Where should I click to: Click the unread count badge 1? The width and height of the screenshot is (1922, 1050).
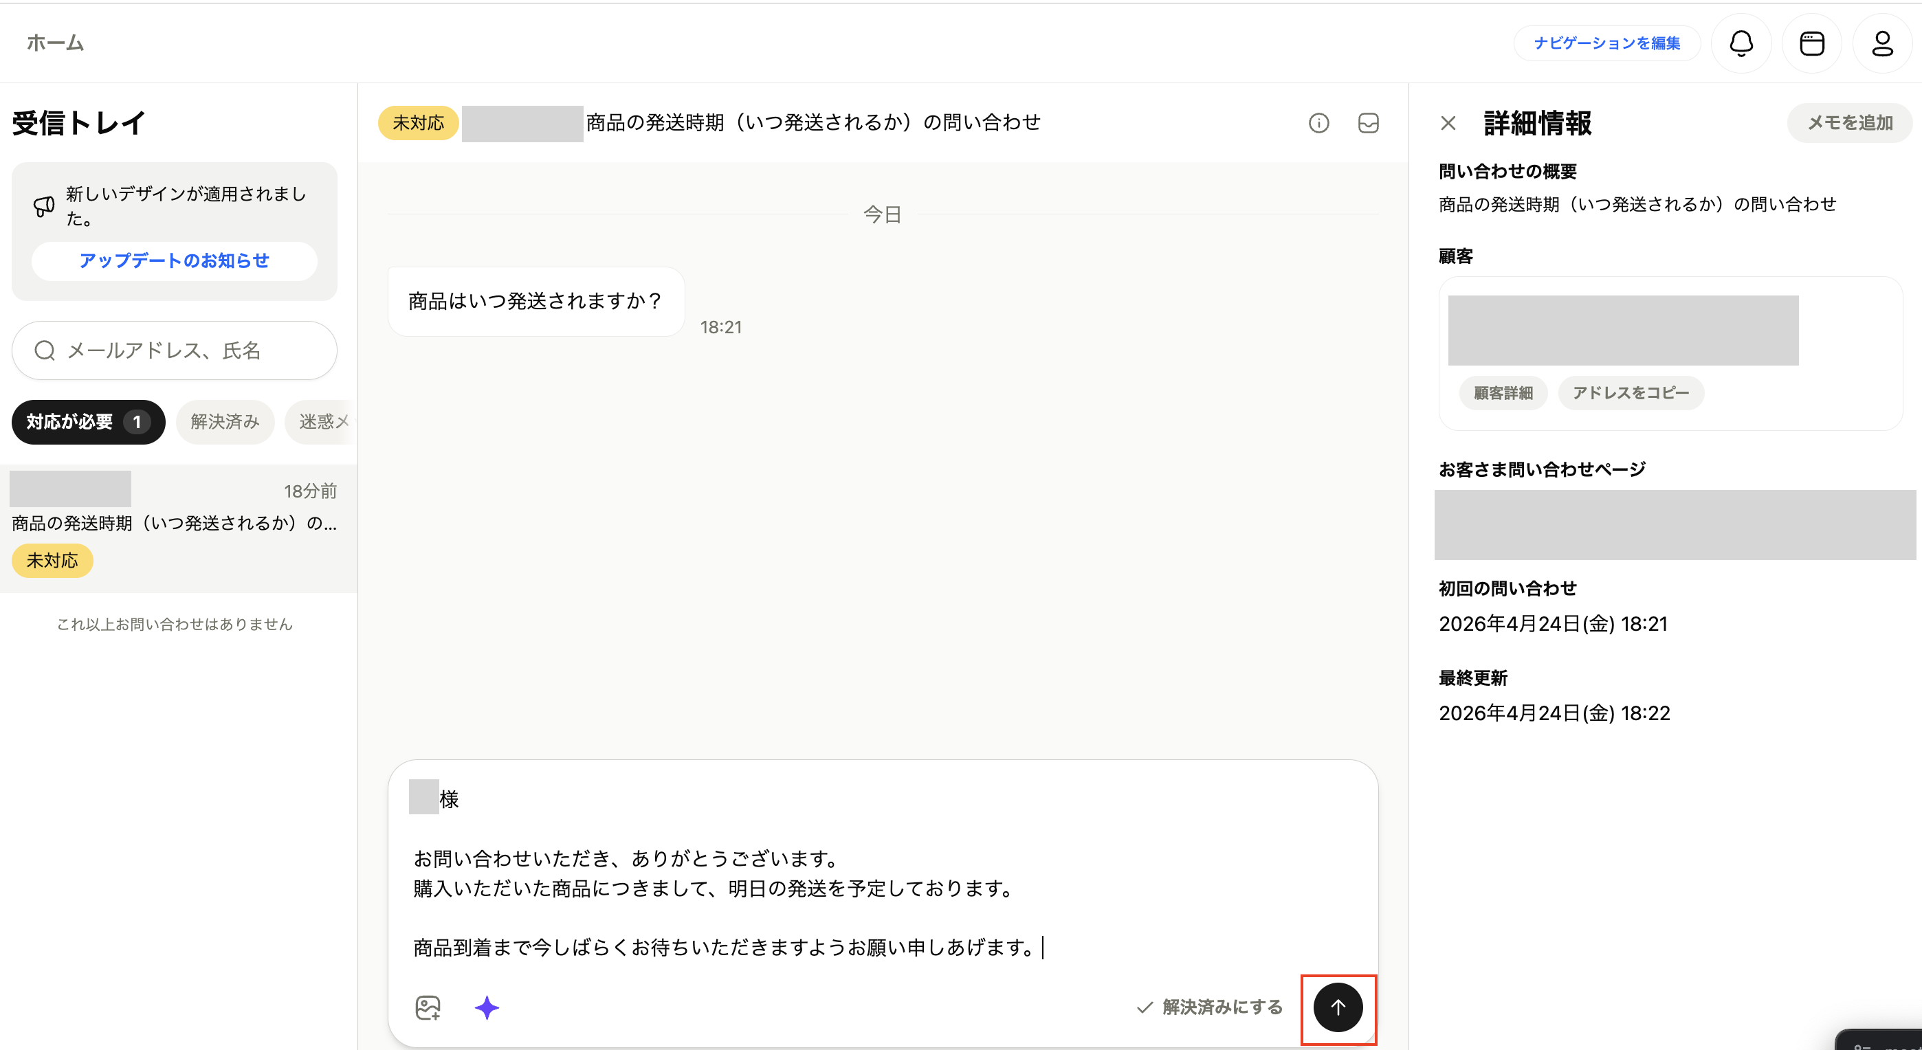[x=137, y=422]
